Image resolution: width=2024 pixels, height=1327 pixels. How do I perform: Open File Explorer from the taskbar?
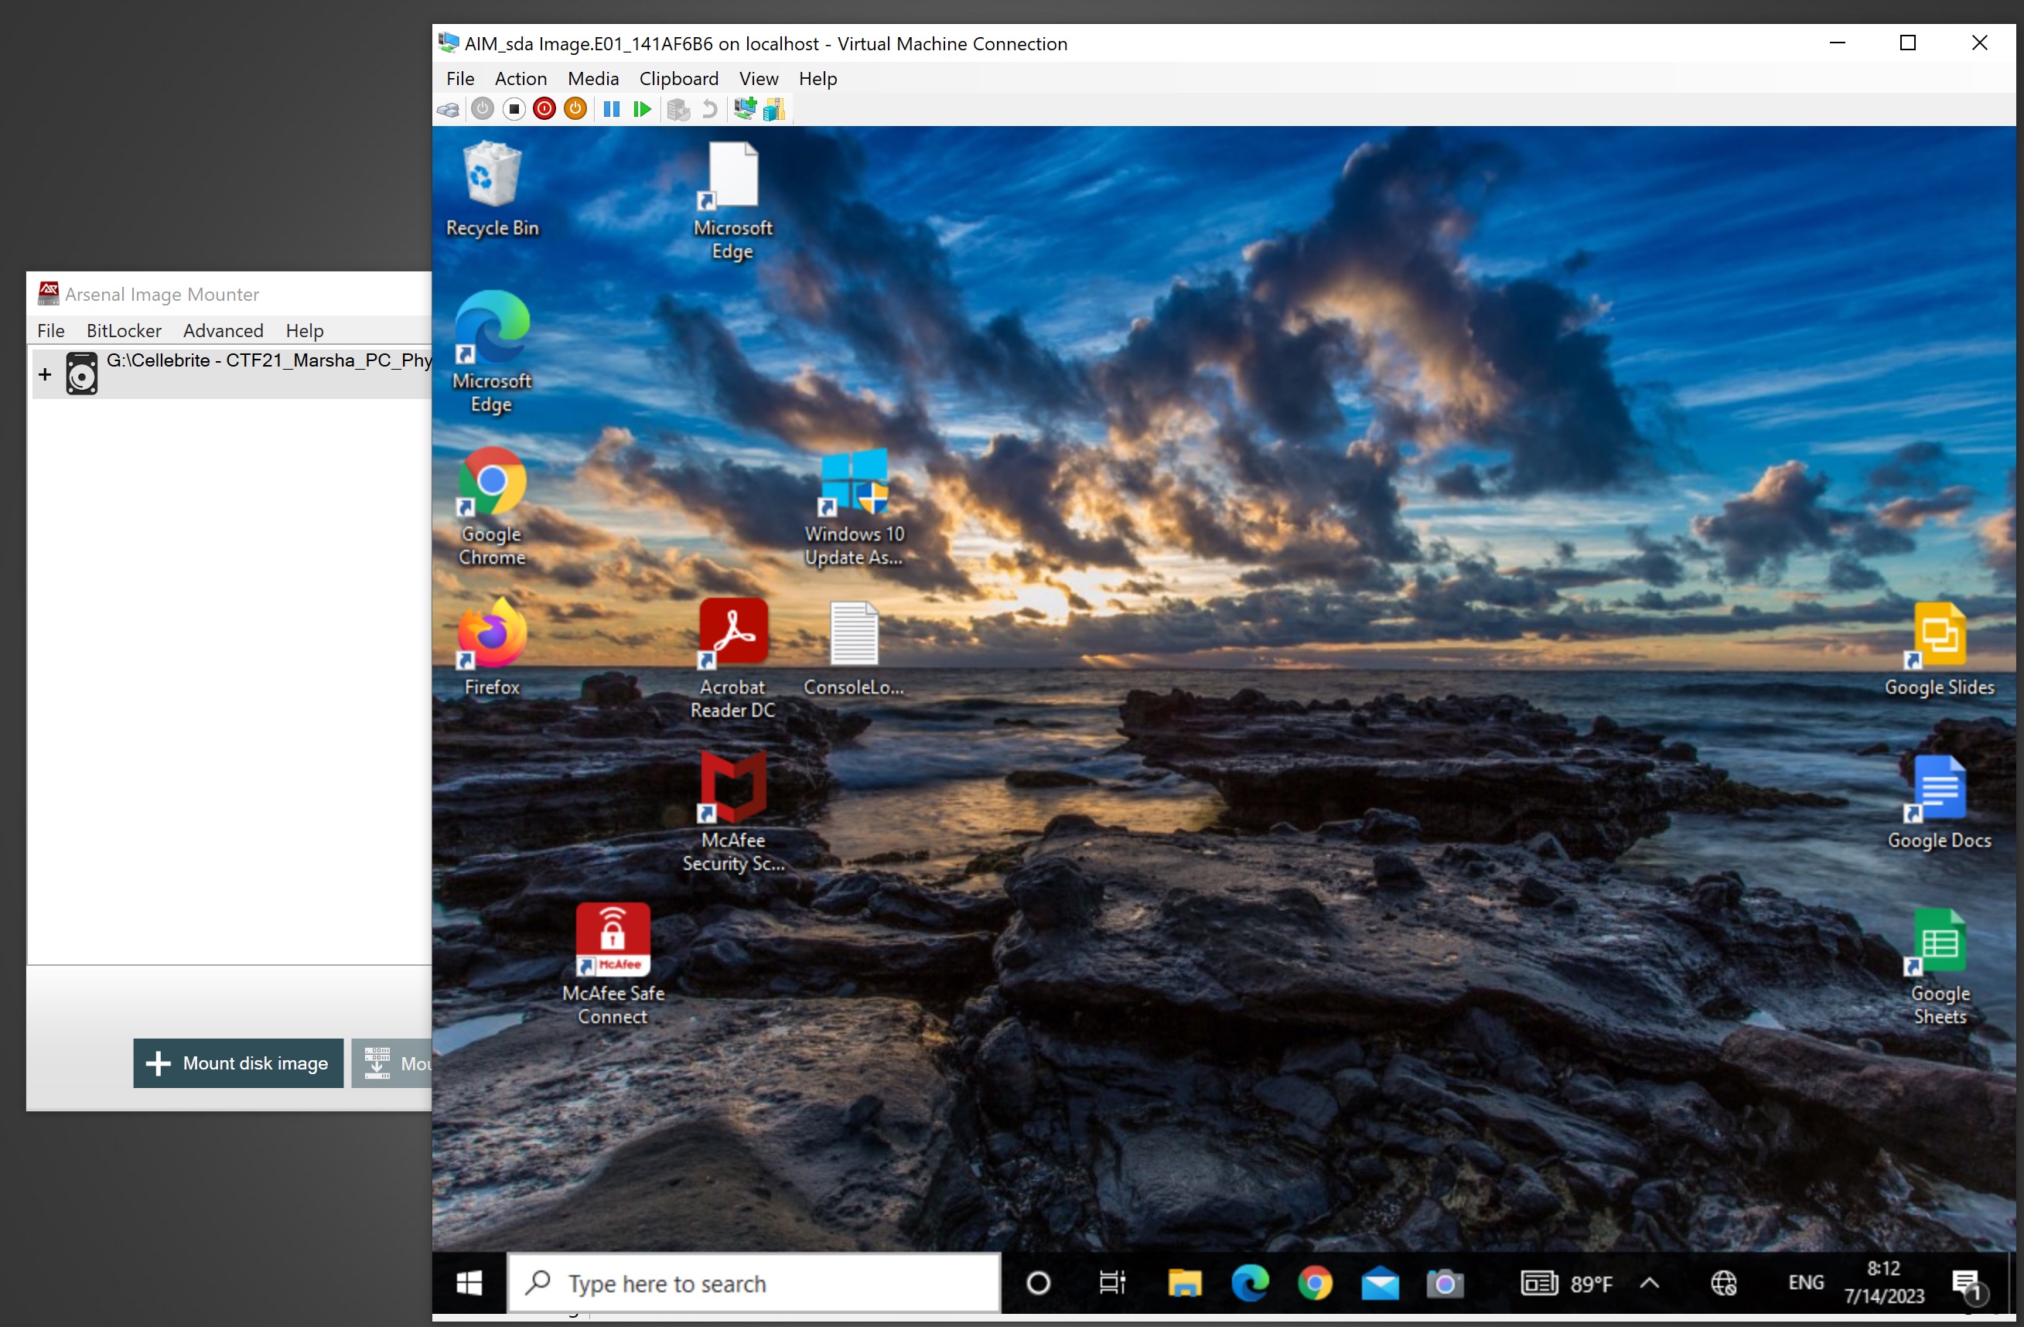pos(1184,1283)
